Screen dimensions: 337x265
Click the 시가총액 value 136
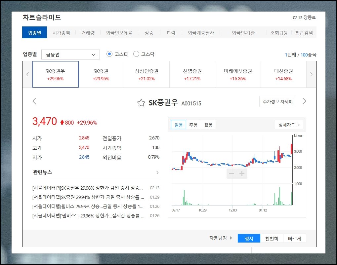coord(156,147)
